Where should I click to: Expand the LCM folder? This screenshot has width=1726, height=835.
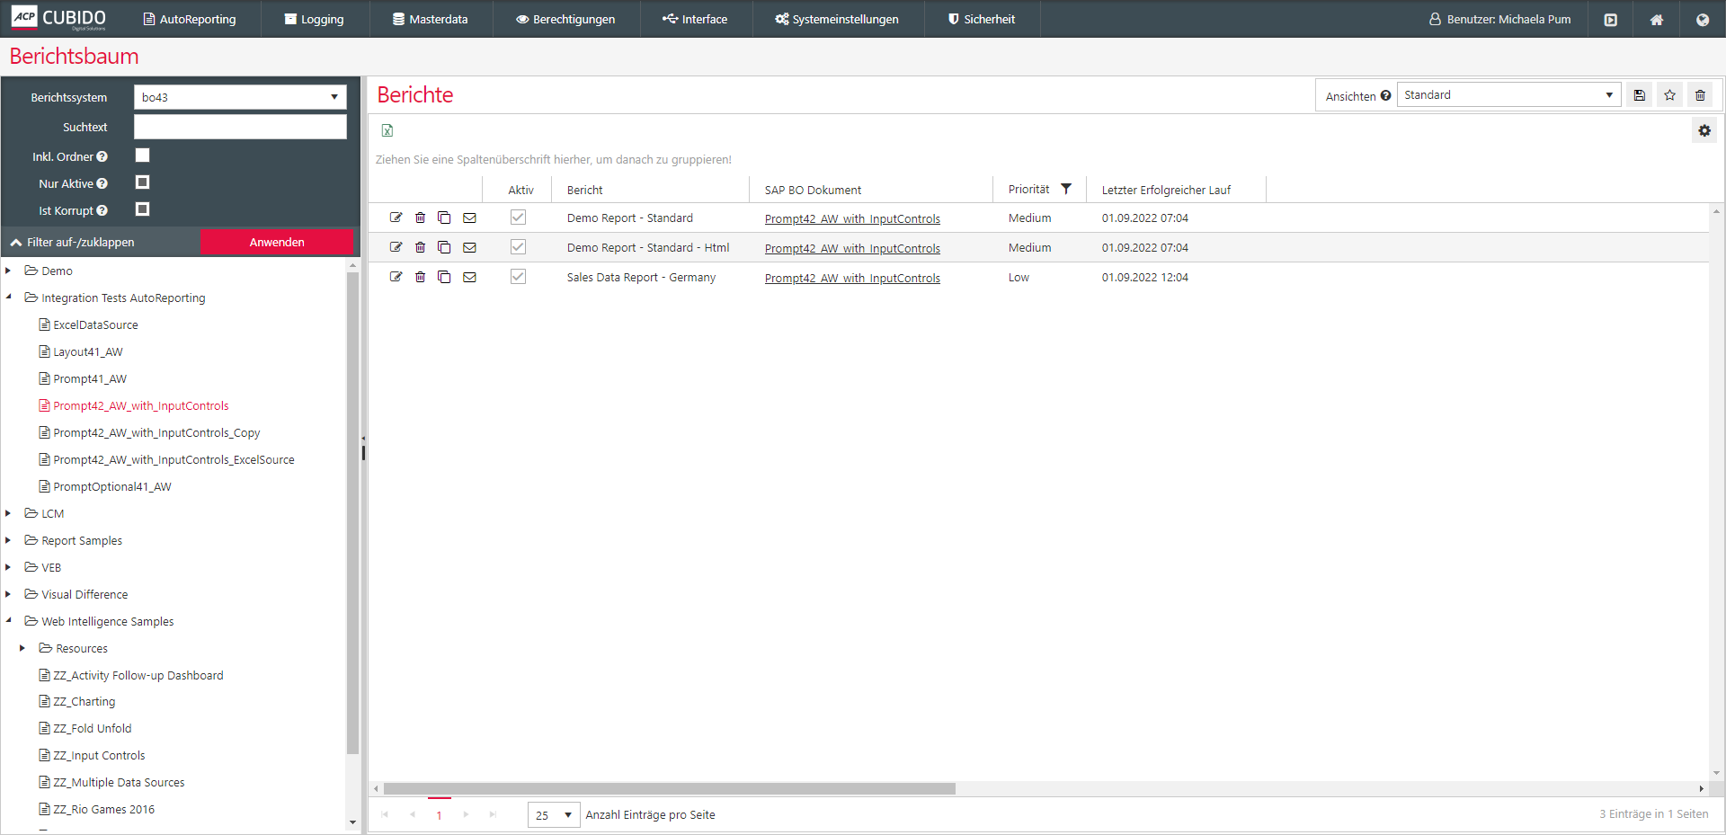8,513
